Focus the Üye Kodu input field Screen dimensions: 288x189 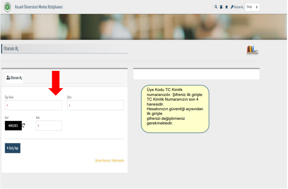(x=34, y=105)
